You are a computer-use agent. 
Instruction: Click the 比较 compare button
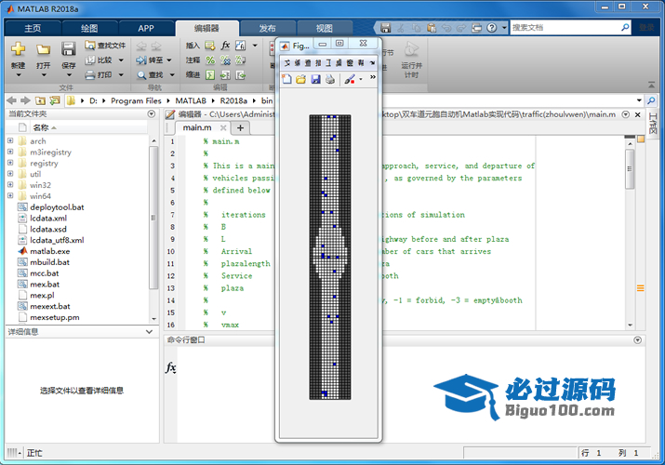click(99, 60)
